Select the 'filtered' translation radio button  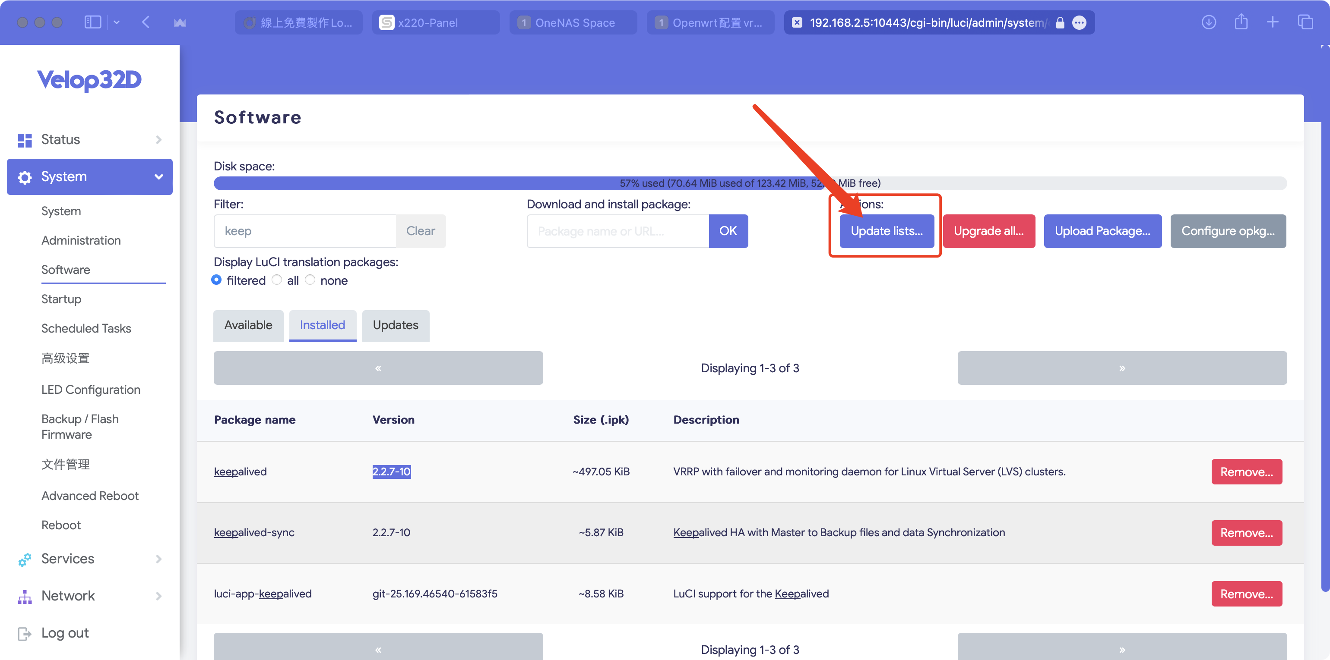pos(216,280)
